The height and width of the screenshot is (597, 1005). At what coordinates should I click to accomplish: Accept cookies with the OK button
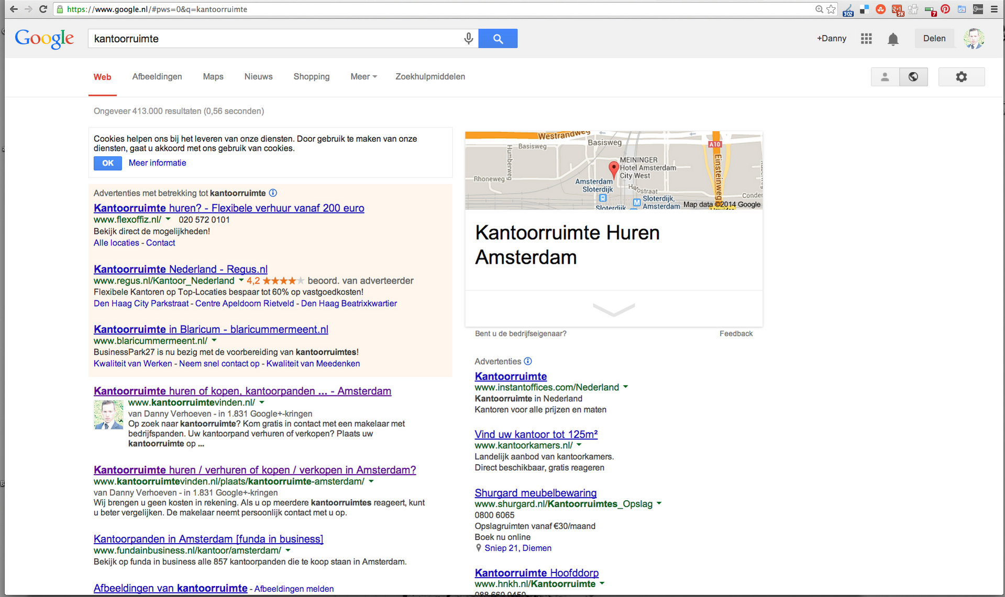[108, 163]
